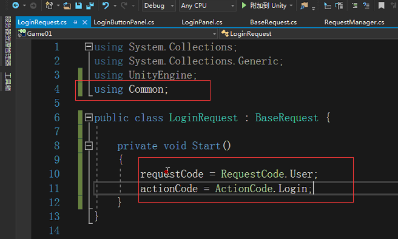The image size is (398, 239).
Task: Click the increase indent toolbar icon
Action: click(339, 5)
